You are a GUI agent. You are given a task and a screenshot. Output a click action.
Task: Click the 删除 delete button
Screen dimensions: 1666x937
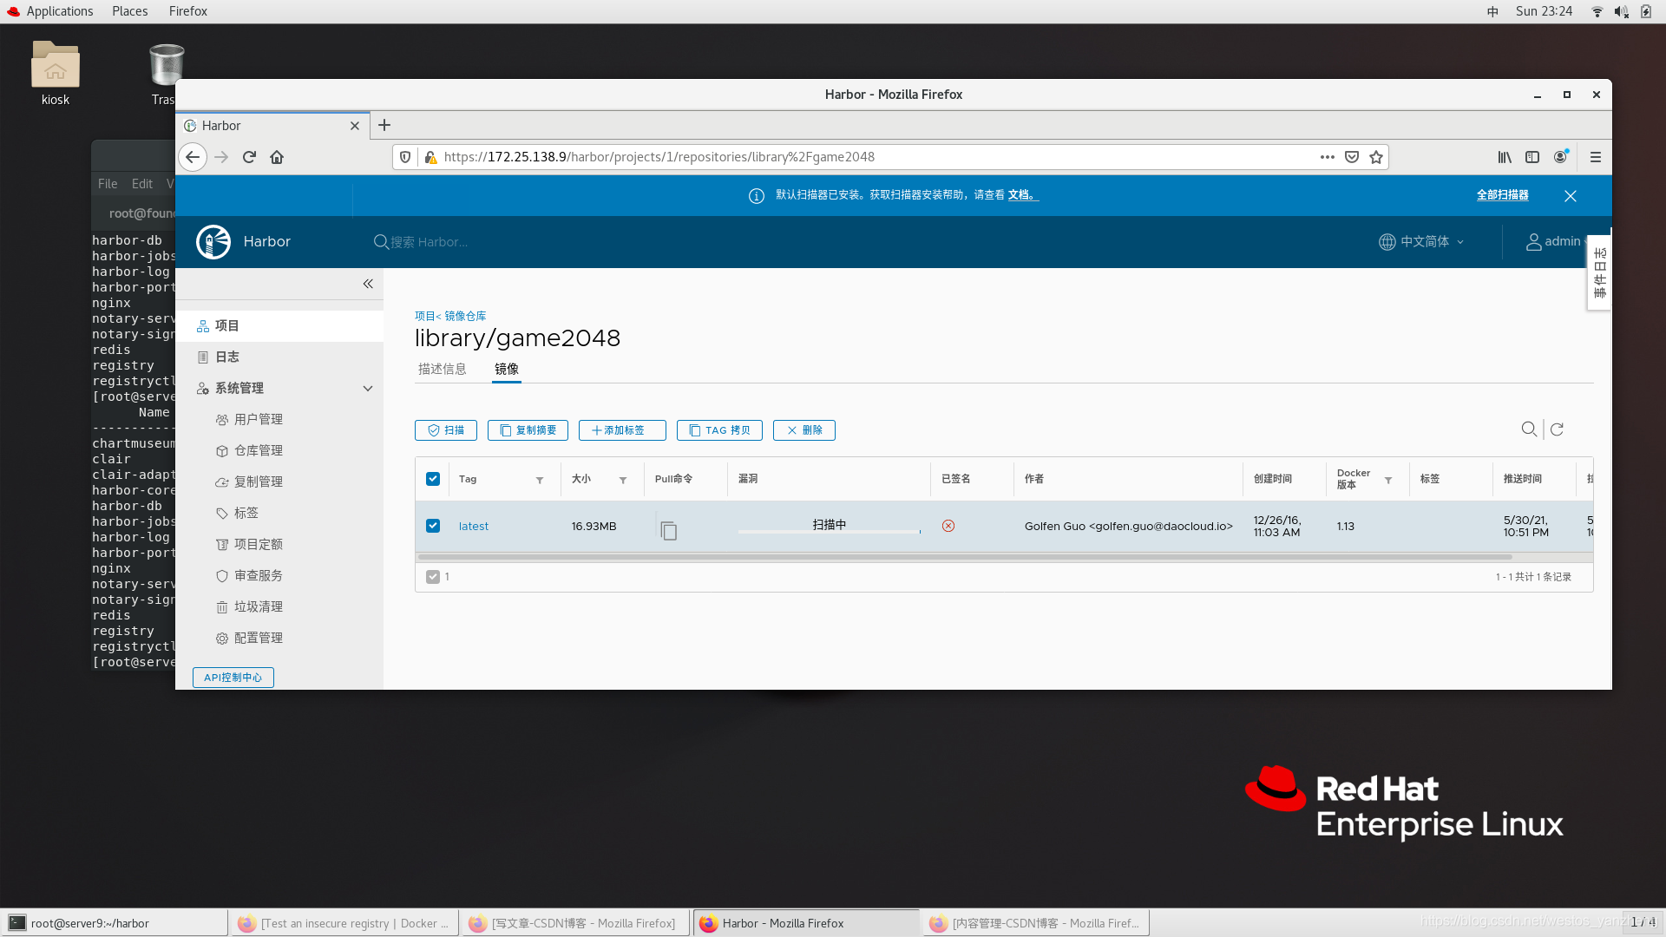pyautogui.click(x=804, y=430)
